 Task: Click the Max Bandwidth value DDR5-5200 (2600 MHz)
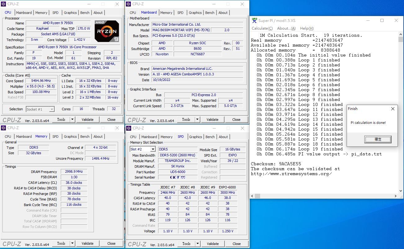pos(178,155)
